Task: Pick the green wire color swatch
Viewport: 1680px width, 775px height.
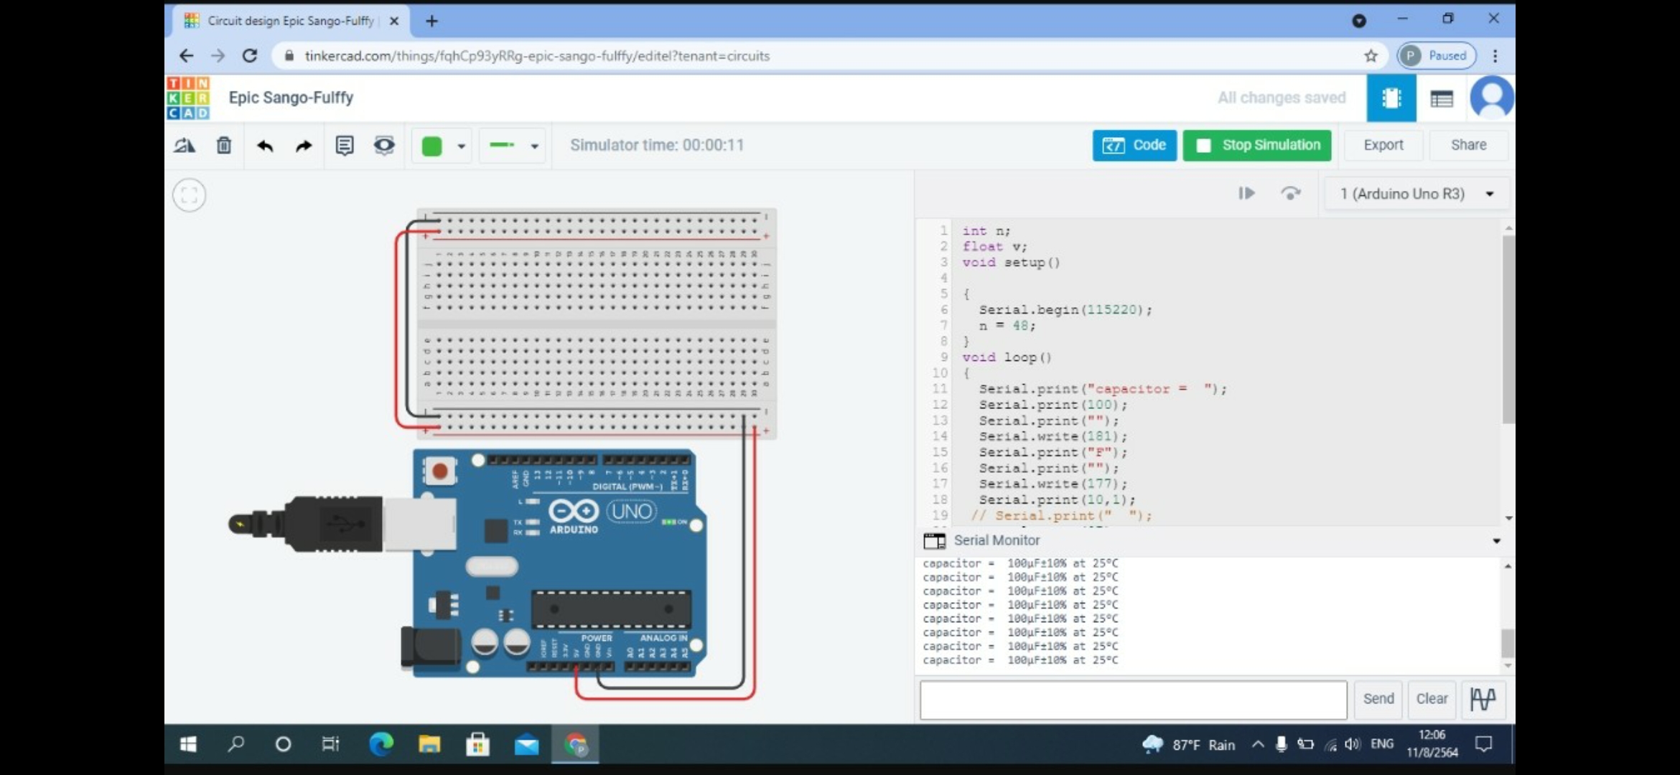Action: tap(431, 146)
